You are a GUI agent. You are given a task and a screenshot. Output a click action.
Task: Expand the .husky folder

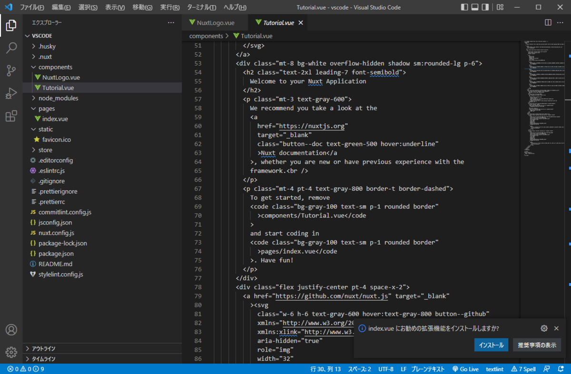(102, 46)
